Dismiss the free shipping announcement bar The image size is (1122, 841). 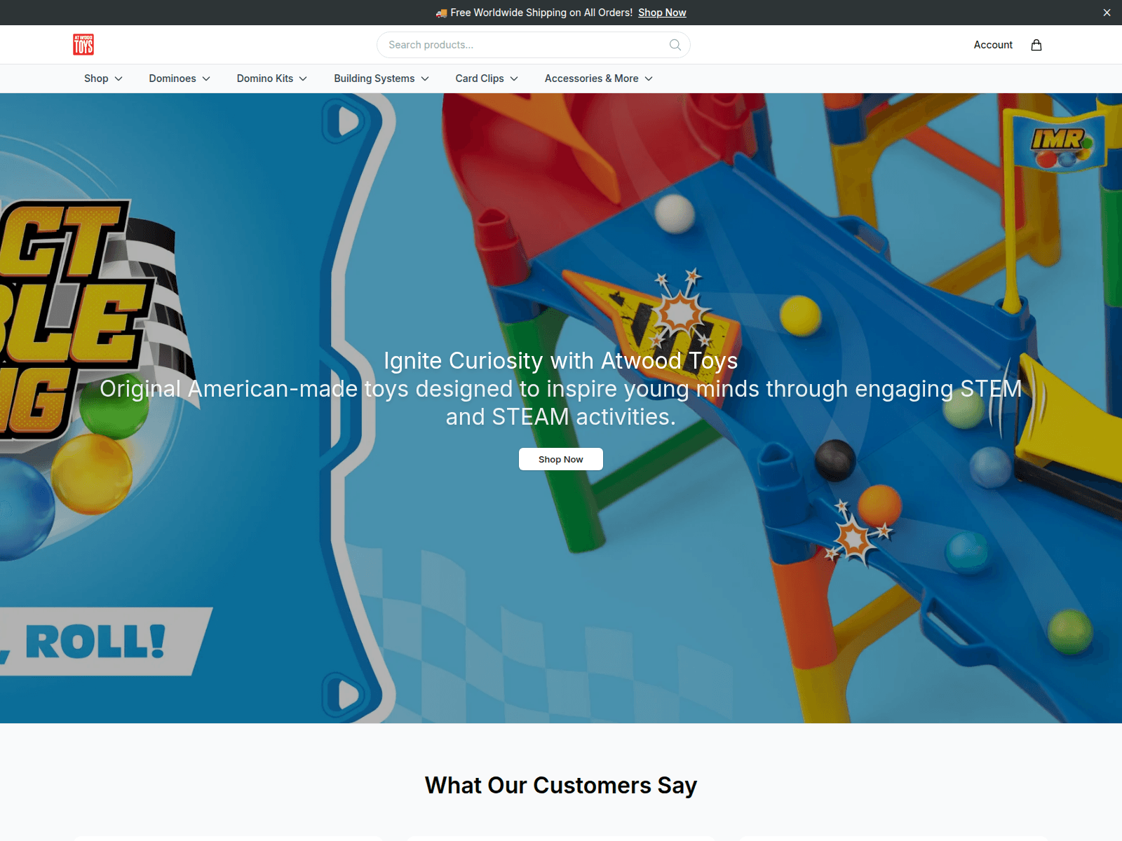coord(1107,13)
